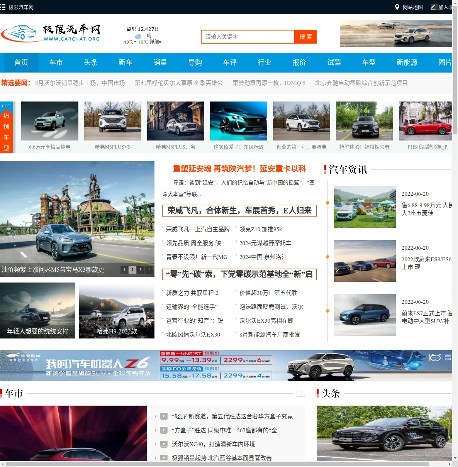Open the 试驾 navigation tab
Screen dimensions: 458x467
[x=334, y=63]
